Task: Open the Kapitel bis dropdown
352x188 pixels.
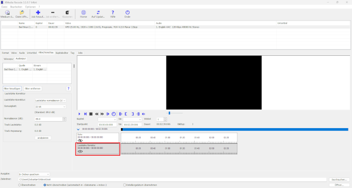Action: (132, 119)
